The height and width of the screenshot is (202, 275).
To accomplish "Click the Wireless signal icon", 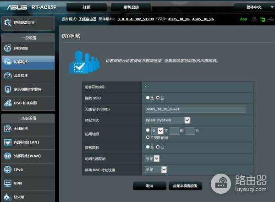I will click(7, 129).
